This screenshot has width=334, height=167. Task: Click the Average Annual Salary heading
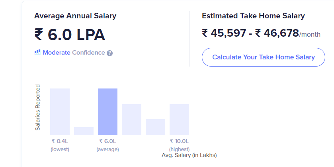75,16
